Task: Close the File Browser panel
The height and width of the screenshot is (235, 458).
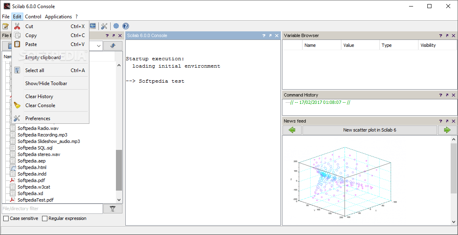Action: pyautogui.click(x=120, y=35)
